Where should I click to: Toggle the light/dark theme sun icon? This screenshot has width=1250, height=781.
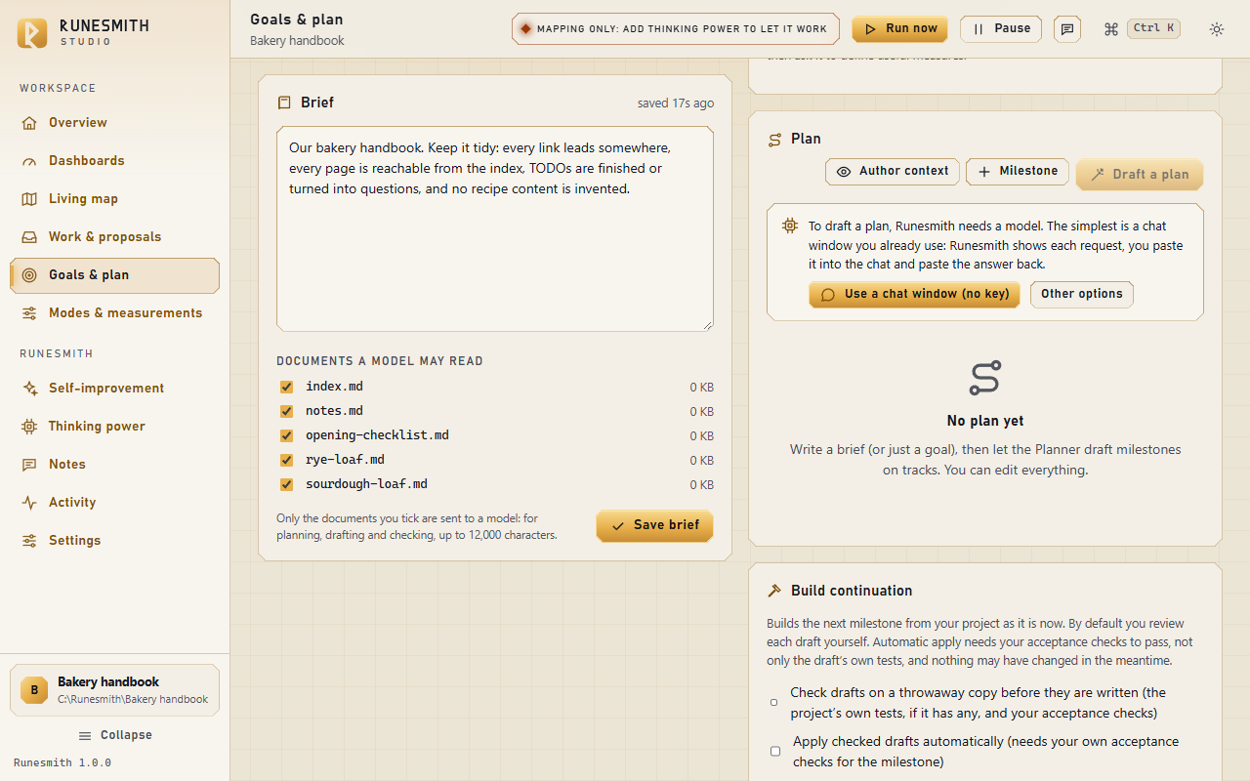point(1217,29)
